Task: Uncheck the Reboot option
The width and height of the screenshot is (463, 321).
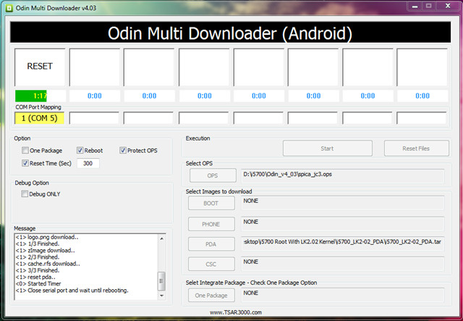Action: point(80,150)
